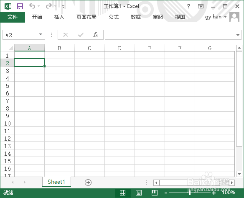Confirm entry with the checkmark

click(81, 35)
